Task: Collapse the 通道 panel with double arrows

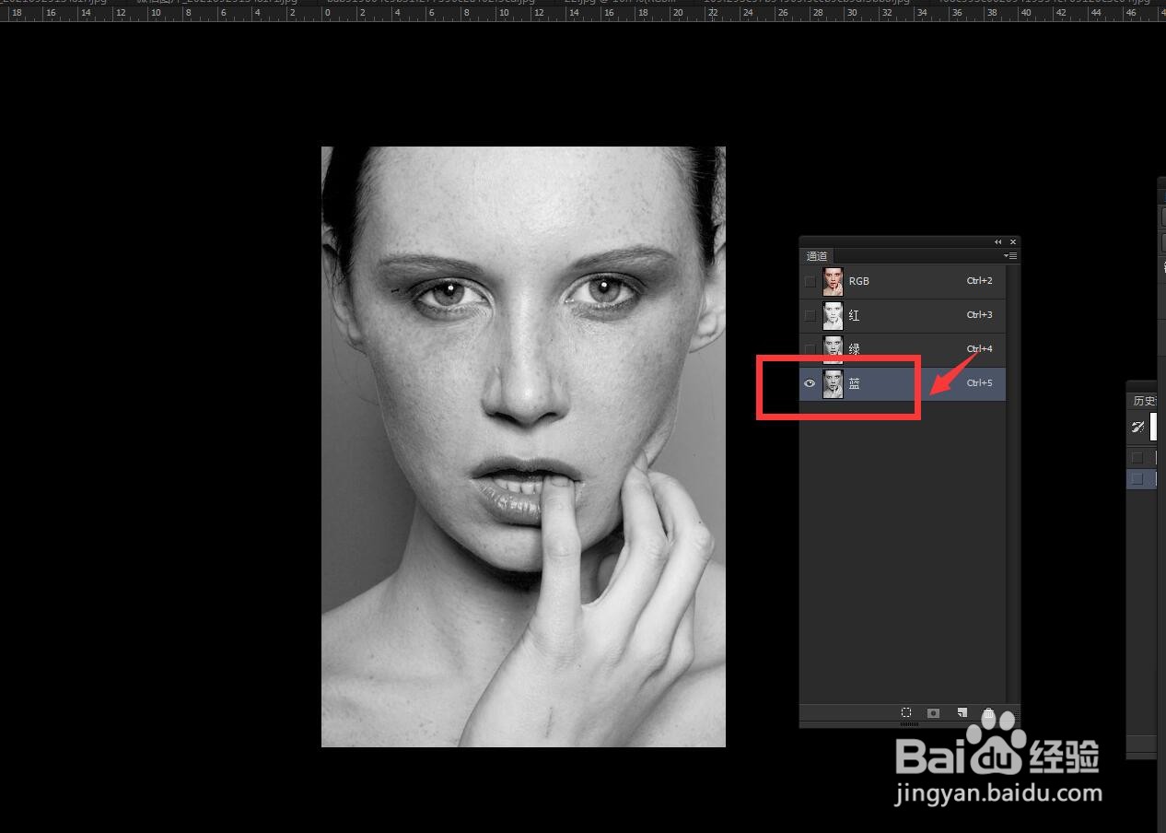Action: (997, 242)
